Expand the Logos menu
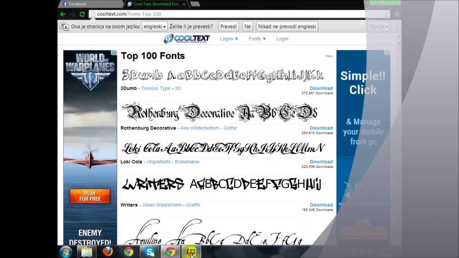Image resolution: width=459 pixels, height=258 pixels. 229,39
